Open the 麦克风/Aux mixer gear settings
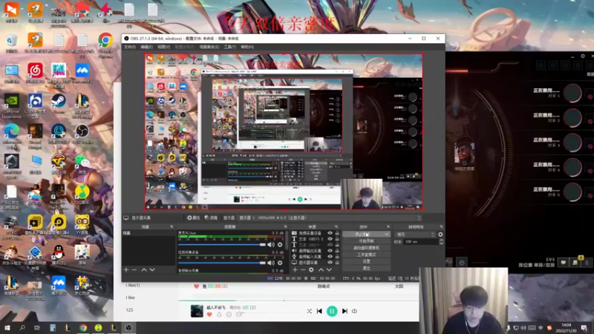 (x=280, y=245)
